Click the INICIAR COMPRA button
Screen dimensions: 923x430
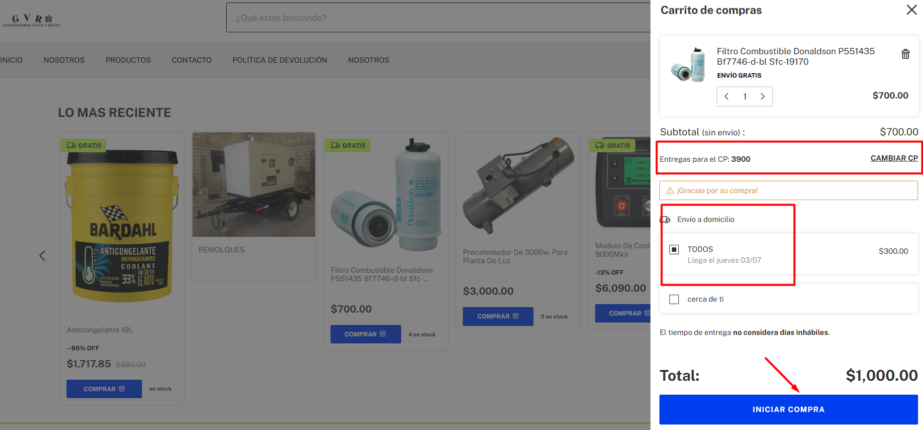click(x=788, y=410)
